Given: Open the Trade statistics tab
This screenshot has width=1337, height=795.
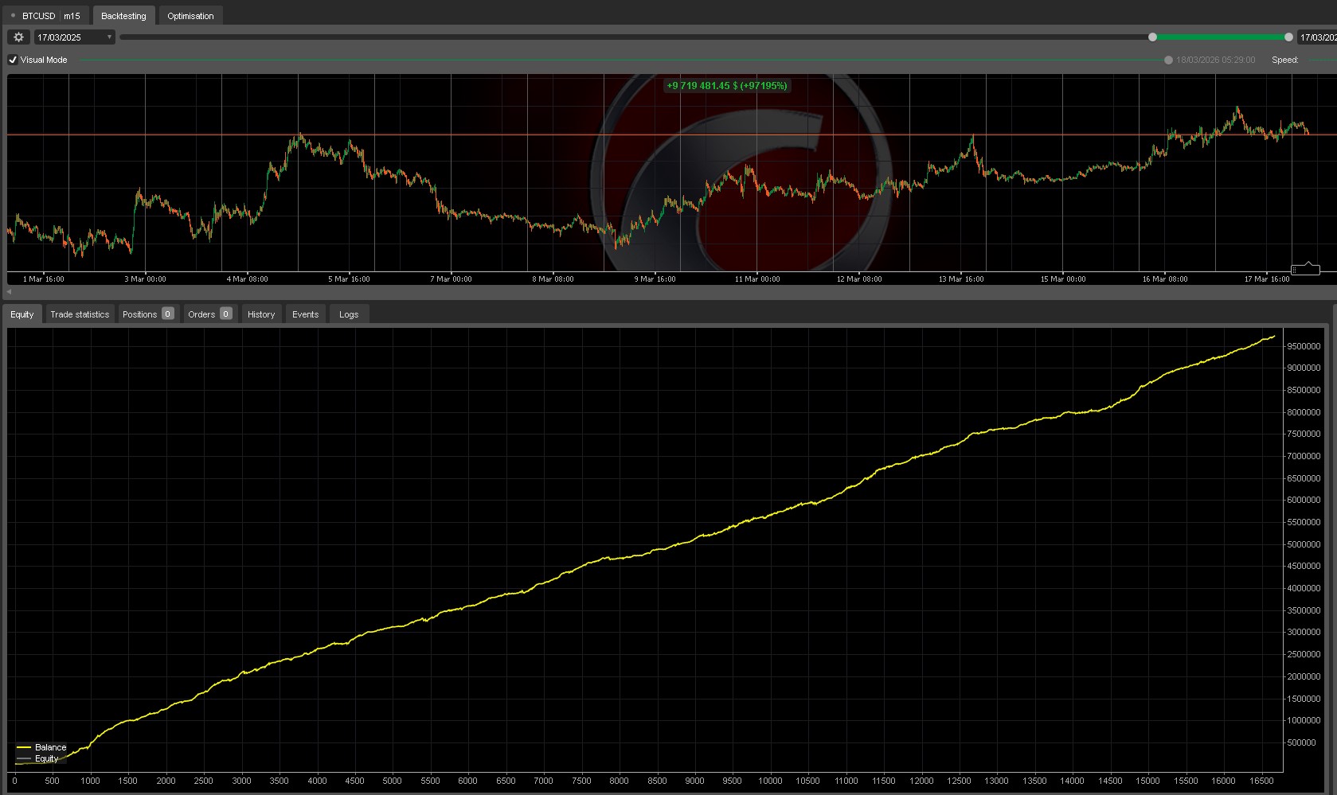Looking at the screenshot, I should coord(80,314).
